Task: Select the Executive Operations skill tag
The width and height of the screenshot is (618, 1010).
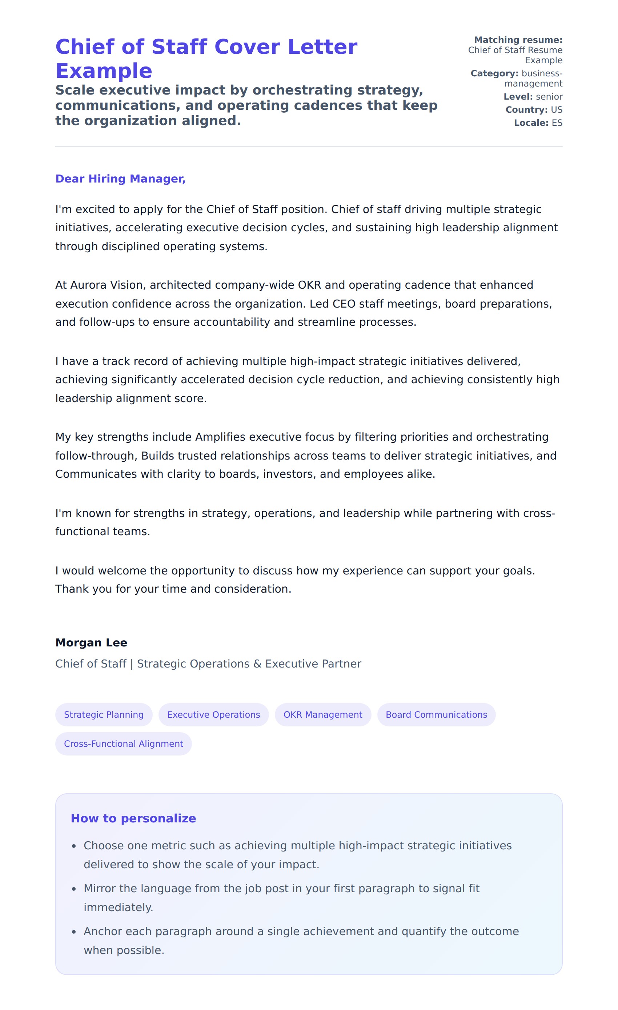Action: tap(213, 714)
